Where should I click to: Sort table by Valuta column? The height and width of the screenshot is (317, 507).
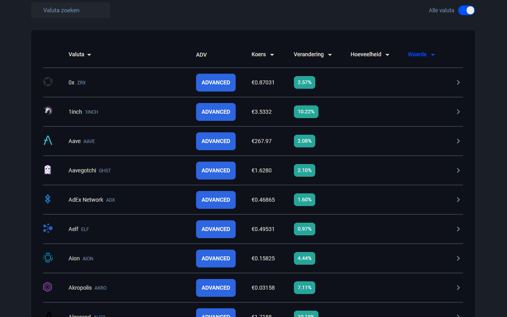(80, 55)
